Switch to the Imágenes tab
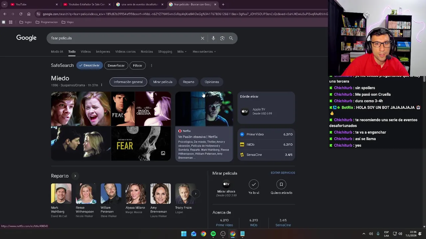The height and width of the screenshot is (239, 426). 103,51
